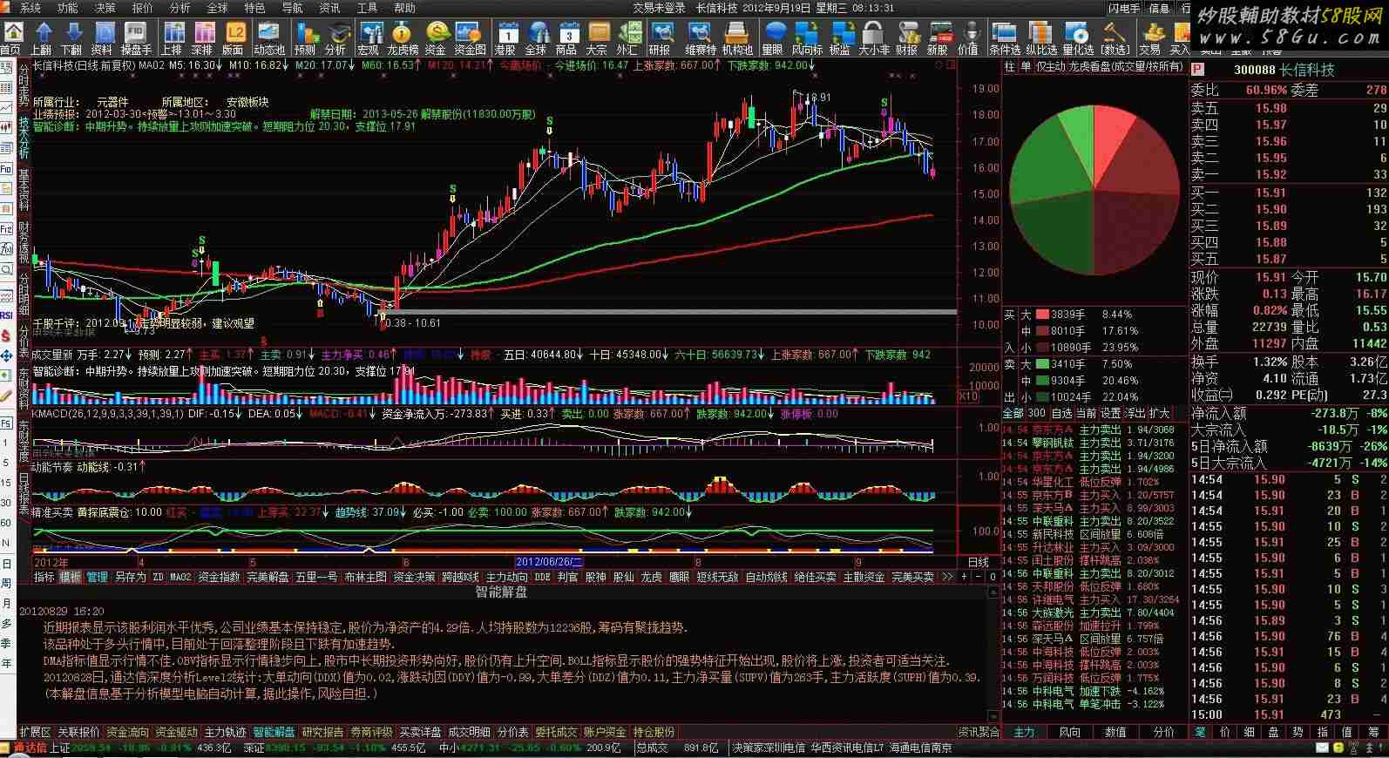The height and width of the screenshot is (758, 1389).
Task: Click the 首页 home toolbar icon
Action: (10, 38)
